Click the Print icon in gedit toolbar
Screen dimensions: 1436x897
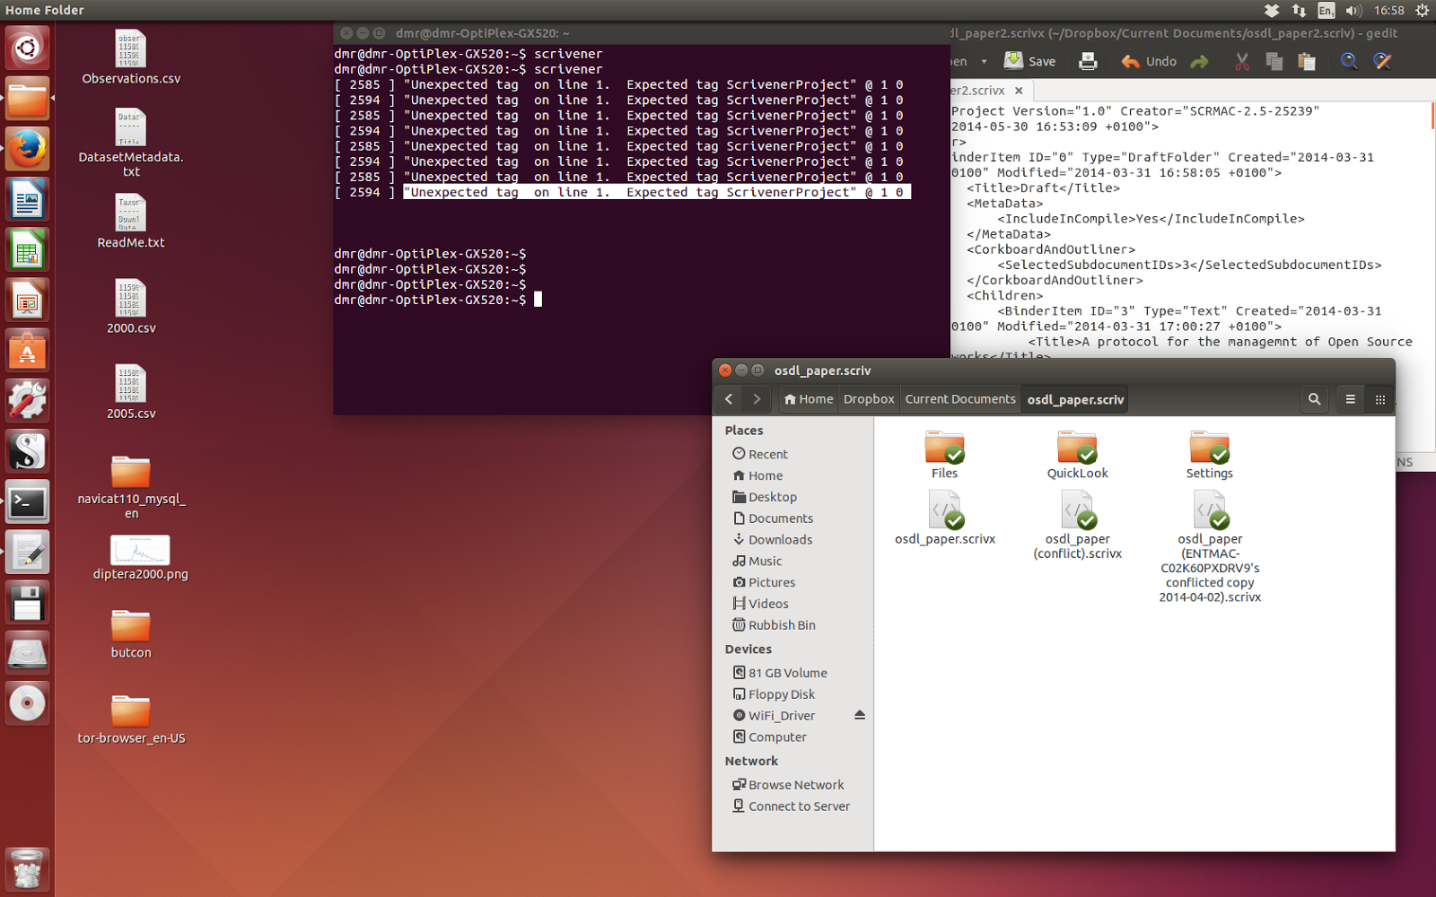(1088, 61)
